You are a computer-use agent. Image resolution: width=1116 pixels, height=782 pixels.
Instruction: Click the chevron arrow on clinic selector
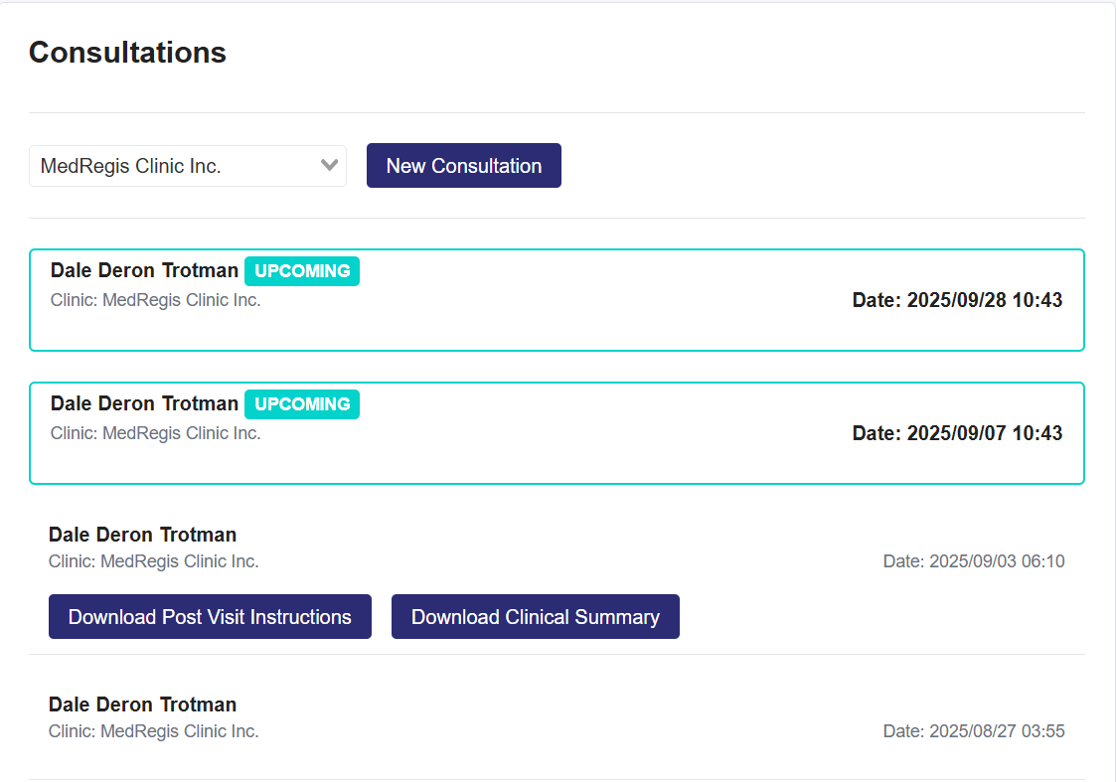coord(330,166)
